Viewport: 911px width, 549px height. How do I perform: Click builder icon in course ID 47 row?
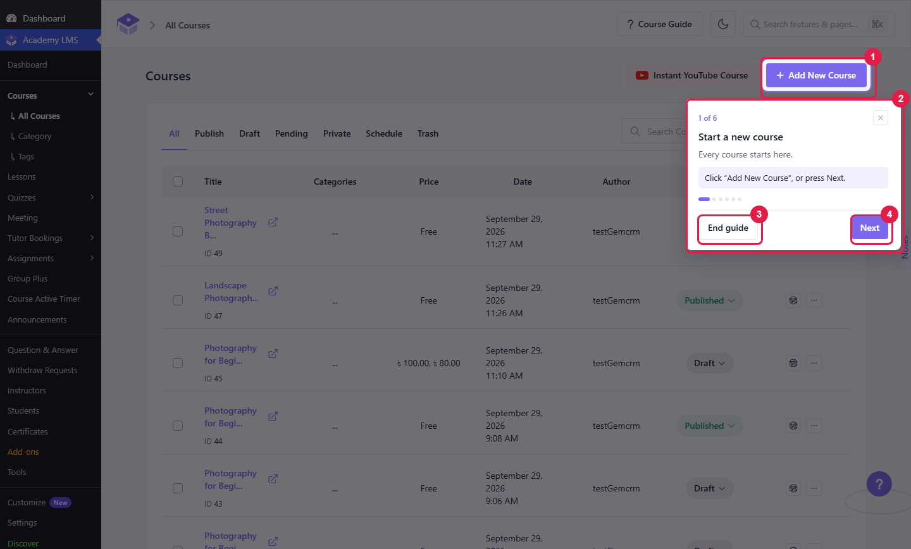coord(793,300)
